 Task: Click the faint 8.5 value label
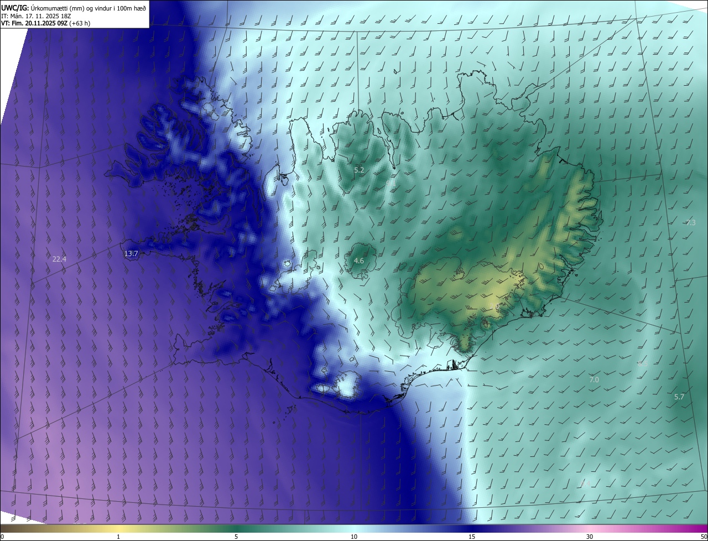tap(642, 364)
